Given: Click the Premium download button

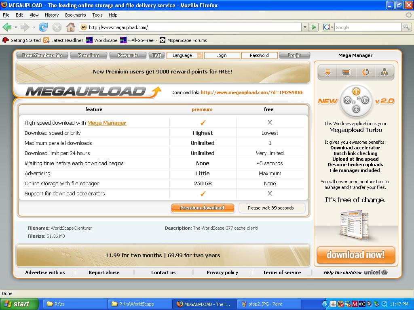Looking at the screenshot, I should pos(203,208).
